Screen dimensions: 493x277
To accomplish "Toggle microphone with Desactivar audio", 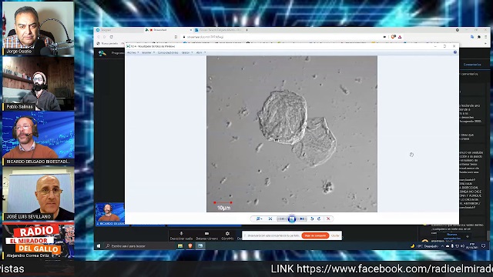I will (181, 236).
